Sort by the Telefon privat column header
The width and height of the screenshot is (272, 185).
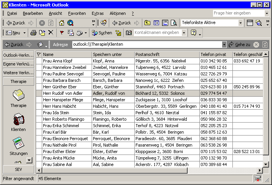tap(216, 54)
